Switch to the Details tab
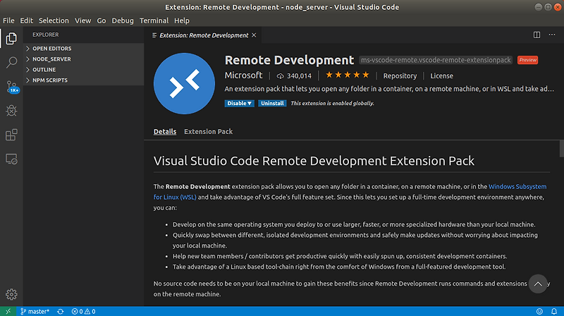The image size is (564, 316). tap(165, 132)
